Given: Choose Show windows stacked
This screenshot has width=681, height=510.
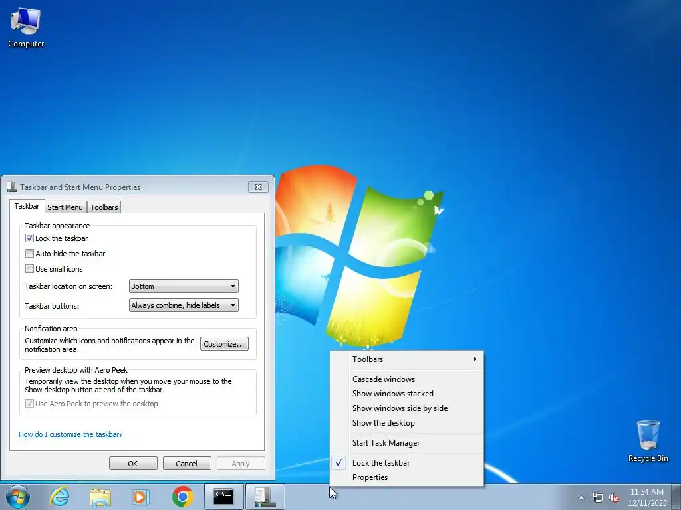Looking at the screenshot, I should (407, 394).
